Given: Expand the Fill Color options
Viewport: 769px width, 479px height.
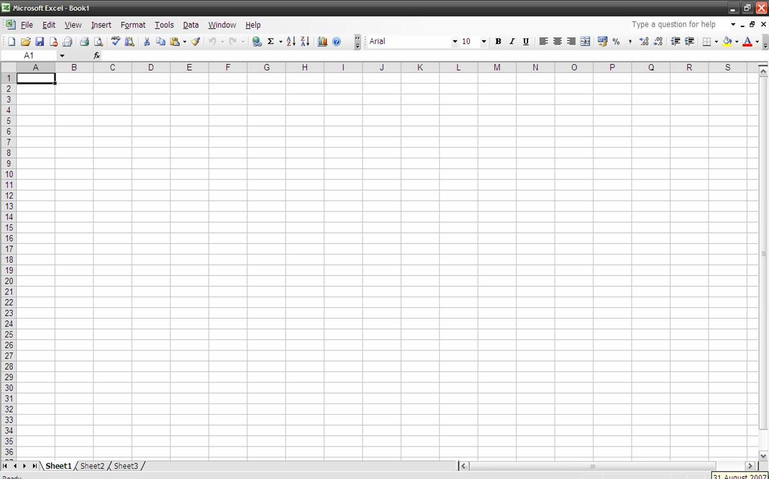Looking at the screenshot, I should tap(737, 41).
